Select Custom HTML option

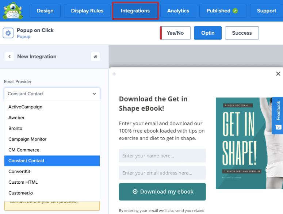click(52, 182)
